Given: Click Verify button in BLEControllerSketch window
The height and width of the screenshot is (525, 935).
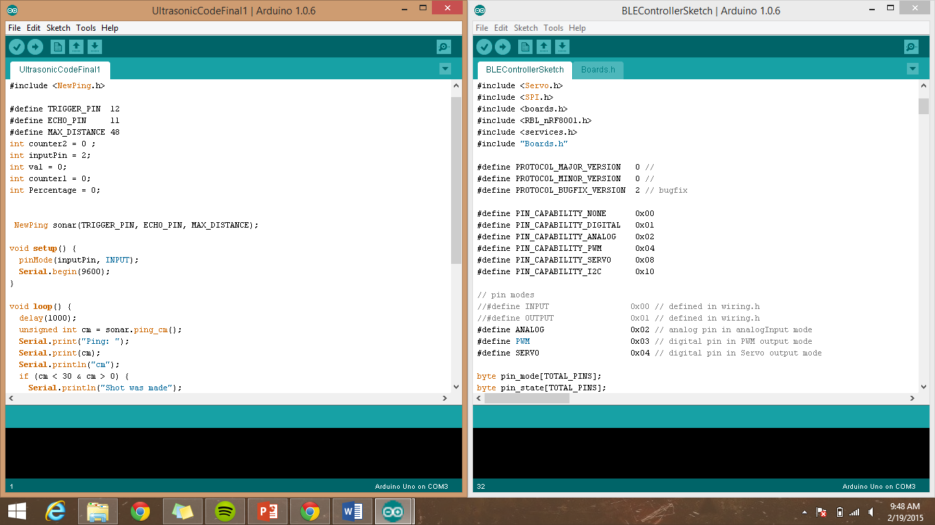Looking at the screenshot, I should pos(485,46).
